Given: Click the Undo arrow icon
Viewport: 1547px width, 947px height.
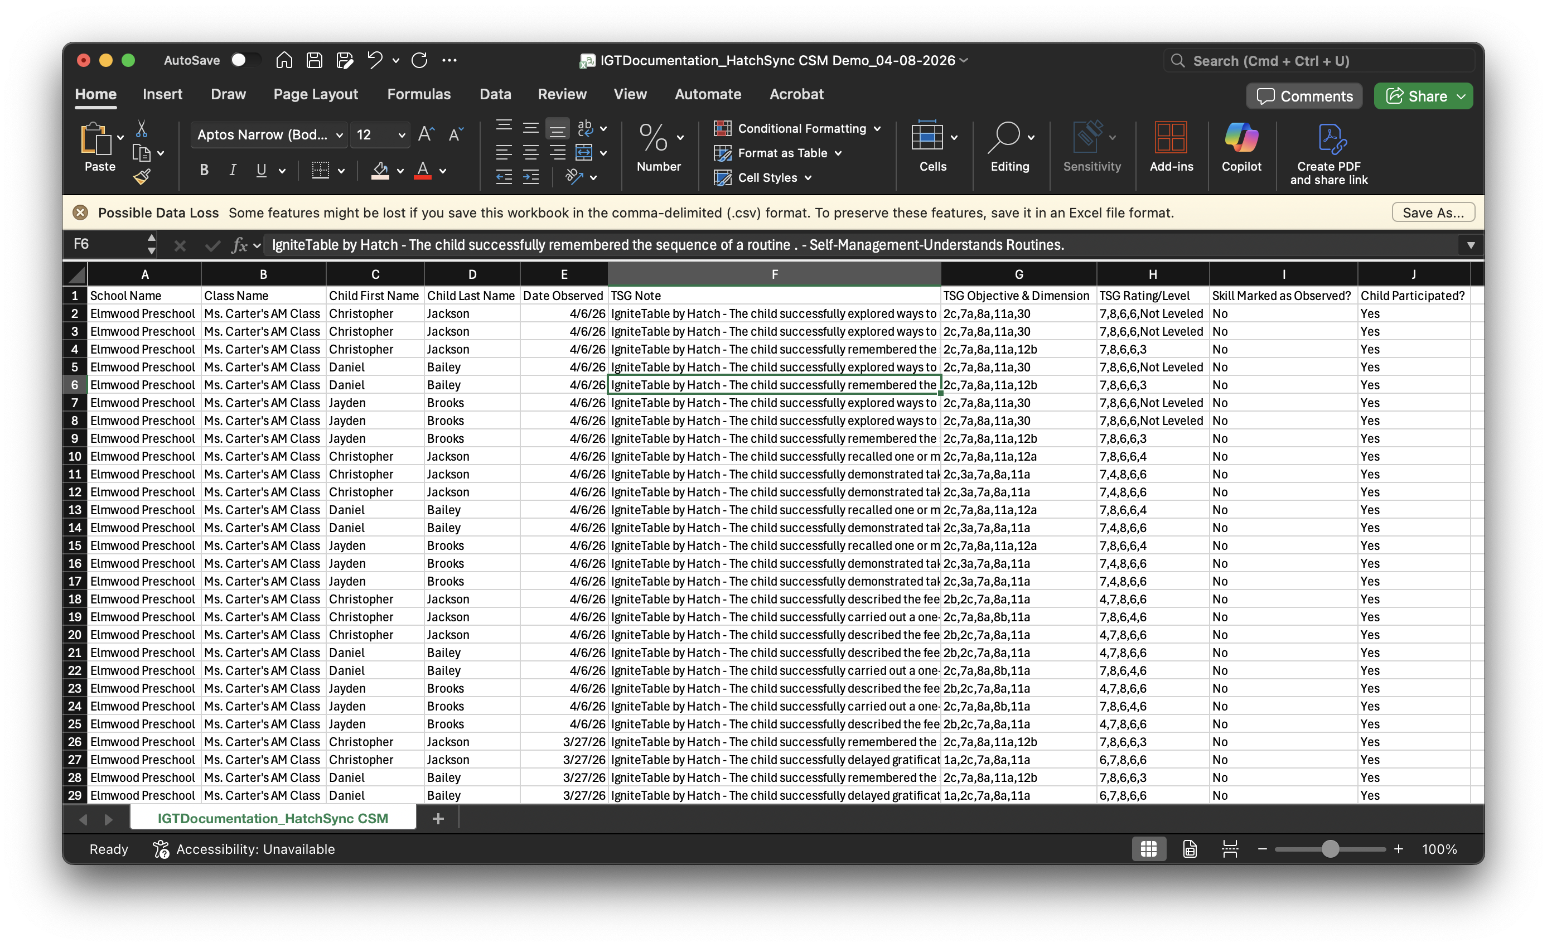Looking at the screenshot, I should (375, 60).
